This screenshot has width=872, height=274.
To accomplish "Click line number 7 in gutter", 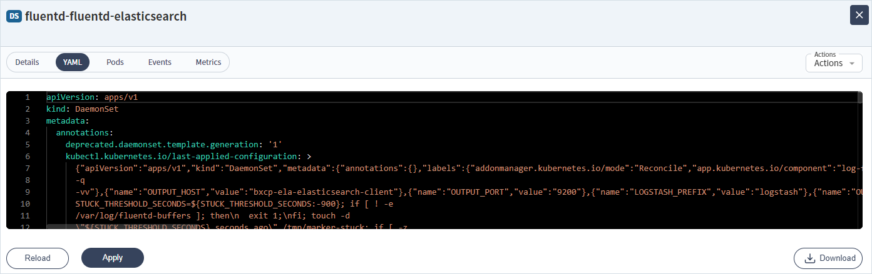I will [26, 169].
